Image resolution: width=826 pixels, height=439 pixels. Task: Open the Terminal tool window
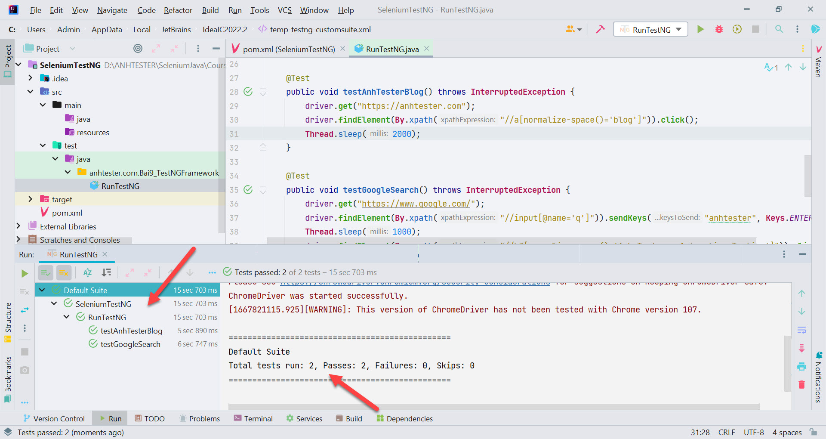[253, 418]
